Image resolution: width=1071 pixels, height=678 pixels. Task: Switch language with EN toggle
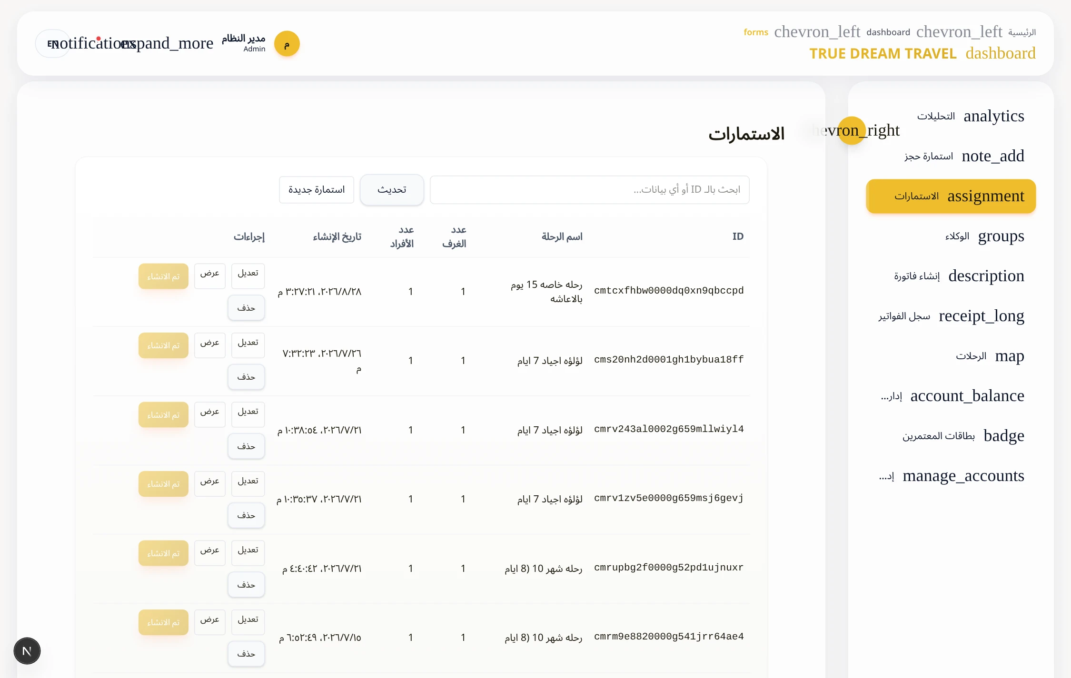(52, 44)
